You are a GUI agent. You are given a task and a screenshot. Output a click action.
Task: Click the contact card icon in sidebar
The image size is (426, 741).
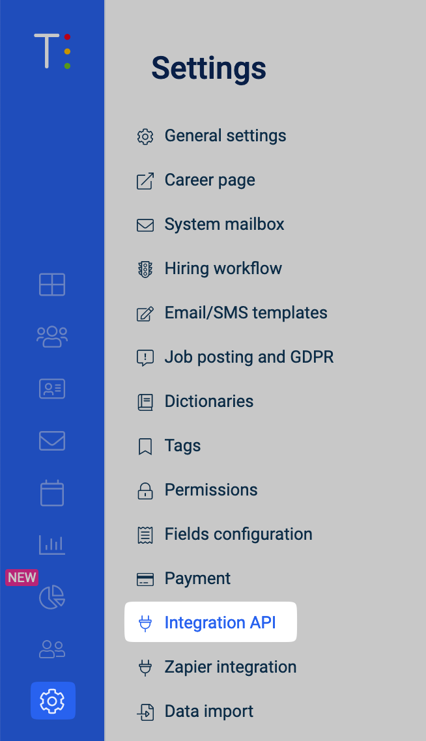(52, 389)
